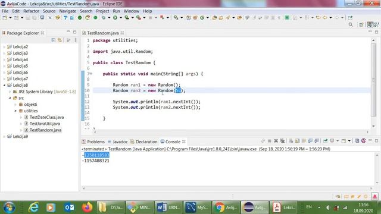The height and width of the screenshot is (214, 381).
Task: Maximize the Console panel
Action: click(x=376, y=140)
